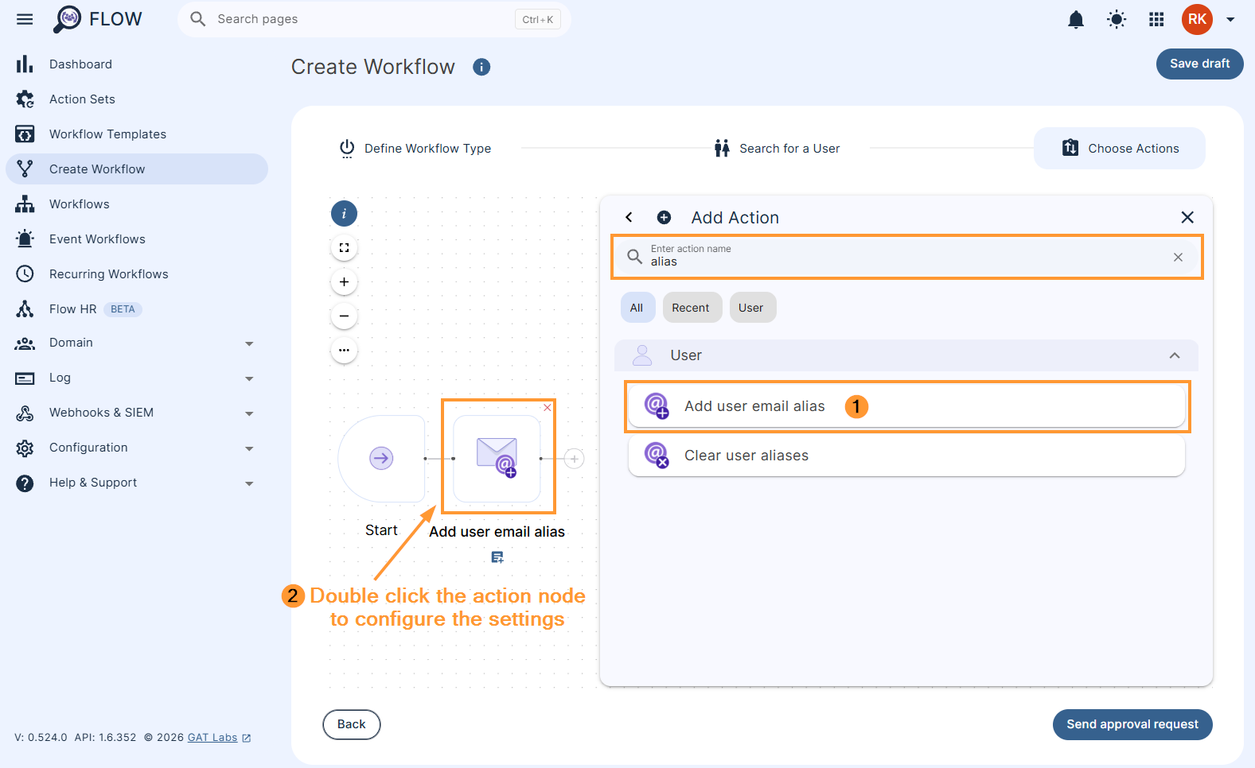This screenshot has width=1255, height=768.
Task: Expand the Configuration menu arrow
Action: [x=249, y=448]
